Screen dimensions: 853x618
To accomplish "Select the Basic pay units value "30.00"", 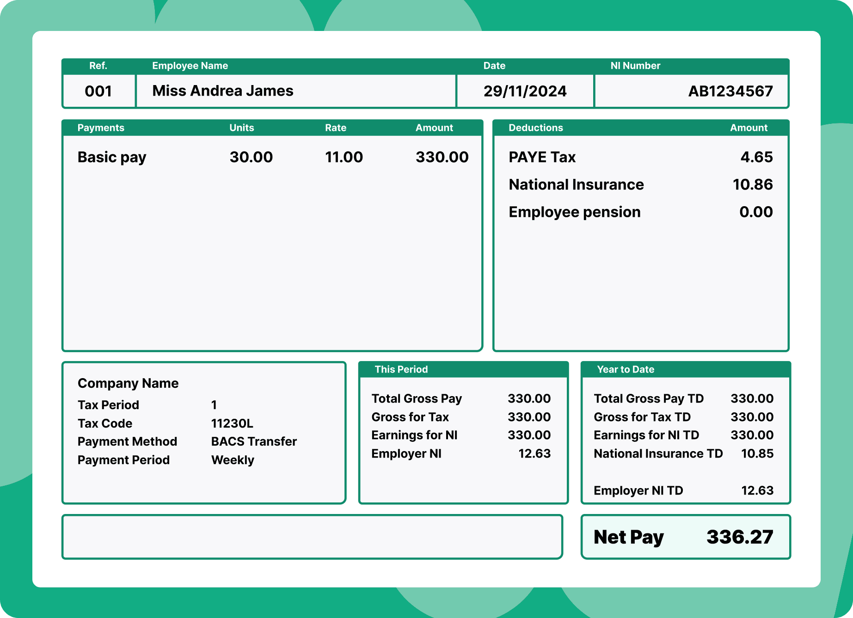I will [x=251, y=157].
